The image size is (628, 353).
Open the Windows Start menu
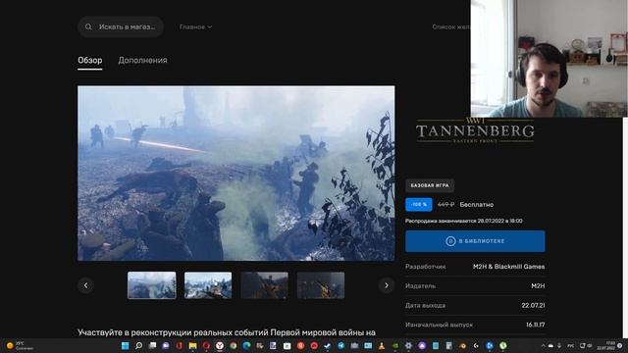(x=125, y=345)
